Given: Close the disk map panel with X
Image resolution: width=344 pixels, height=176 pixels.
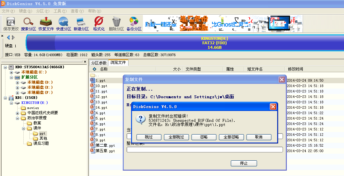Looking at the screenshot, I should point(2,36).
